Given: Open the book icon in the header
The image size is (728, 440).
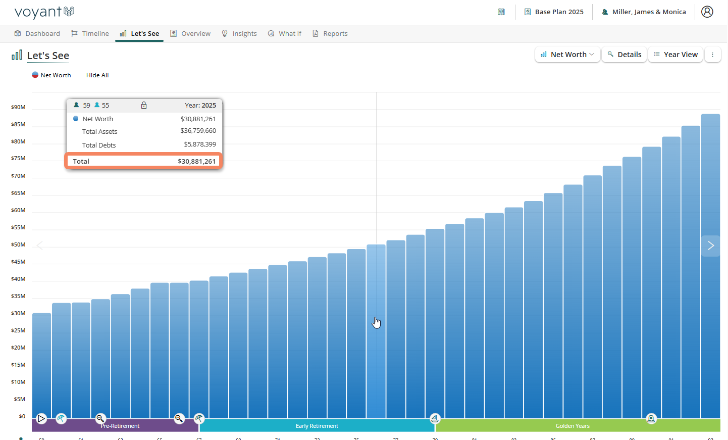Looking at the screenshot, I should [x=501, y=12].
